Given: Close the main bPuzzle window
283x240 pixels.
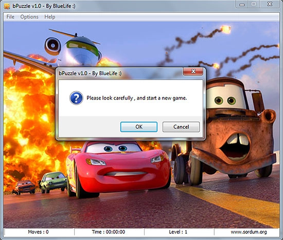Looking at the screenshot, I should [x=270, y=4].
